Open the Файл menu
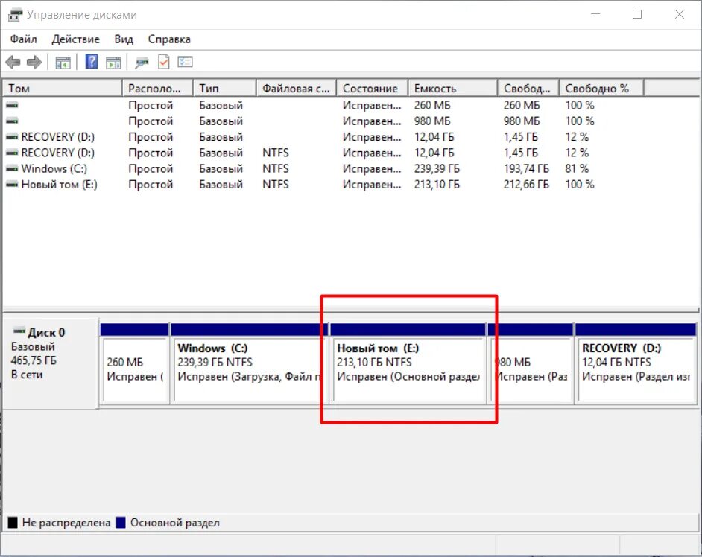The image size is (702, 557). pyautogui.click(x=23, y=39)
